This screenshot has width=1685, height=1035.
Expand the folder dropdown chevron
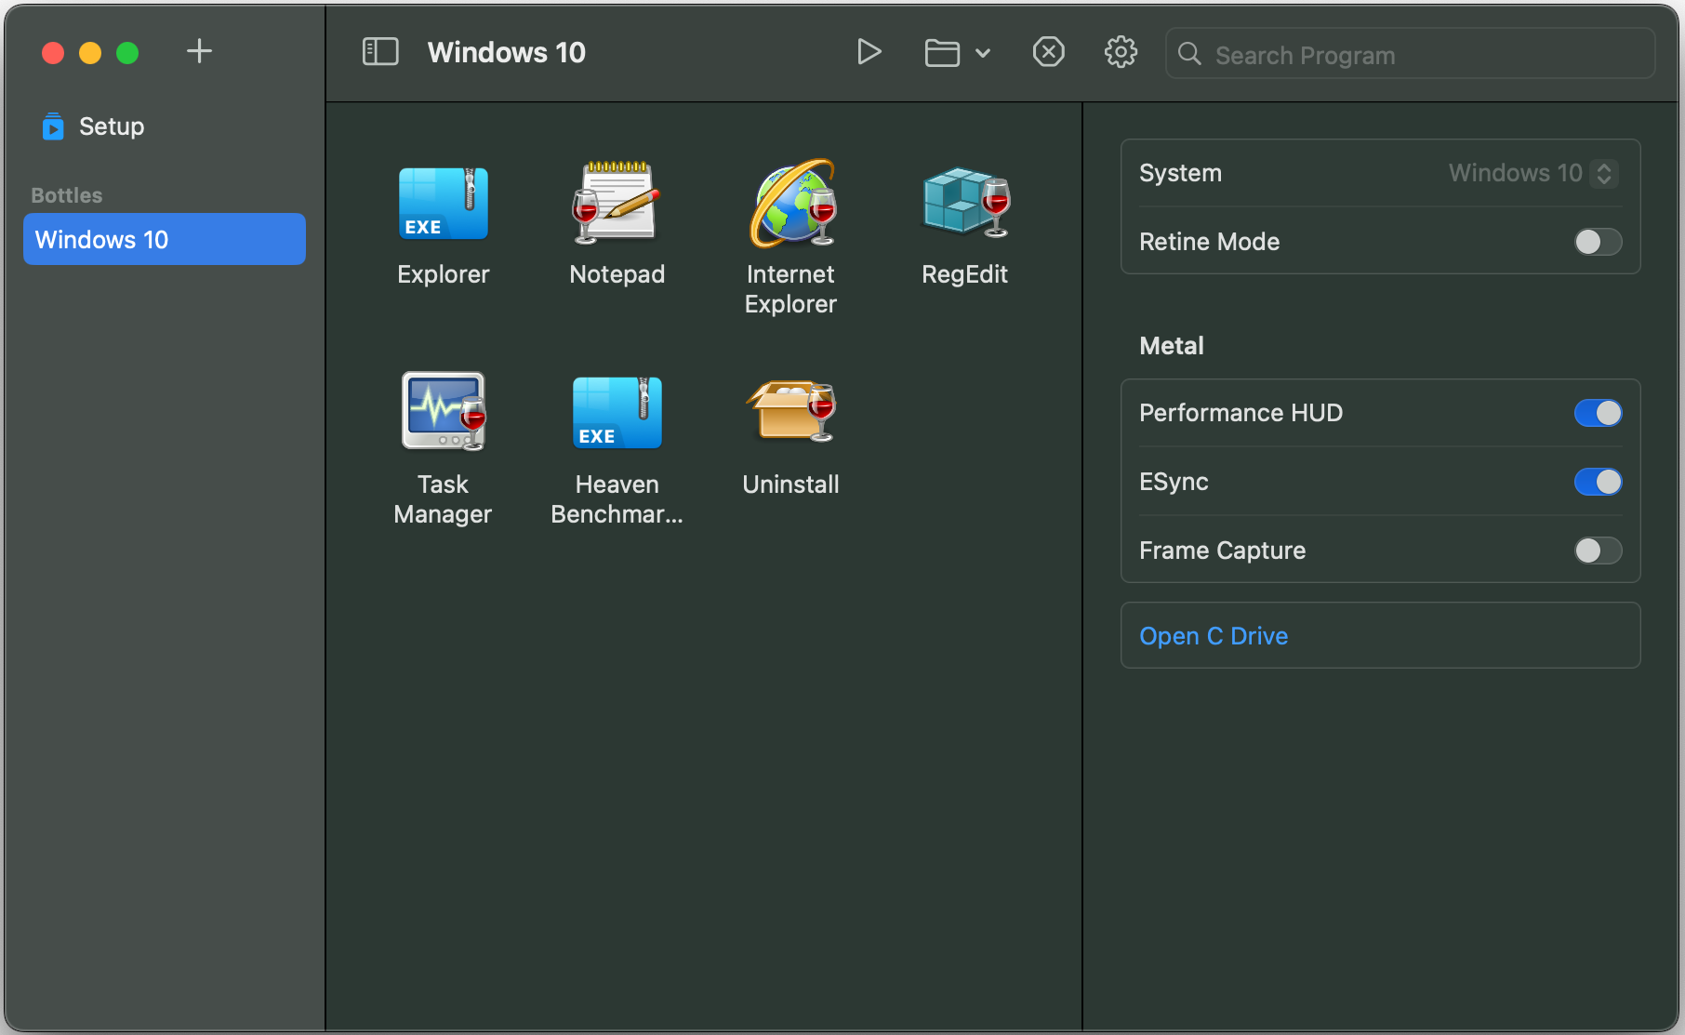(x=983, y=53)
